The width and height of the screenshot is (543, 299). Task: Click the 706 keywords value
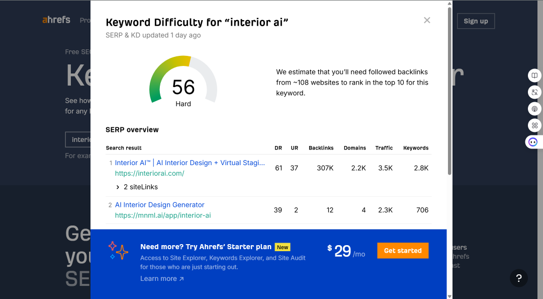[422, 210]
